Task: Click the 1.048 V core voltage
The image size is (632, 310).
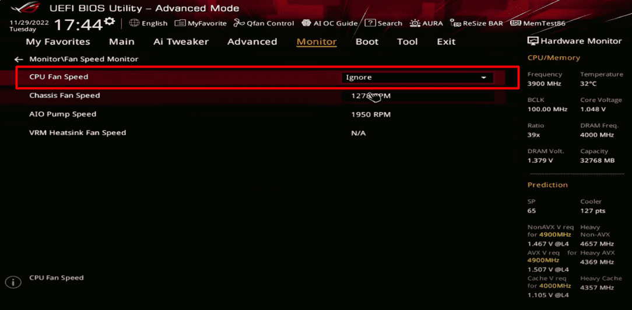Action: pos(593,110)
